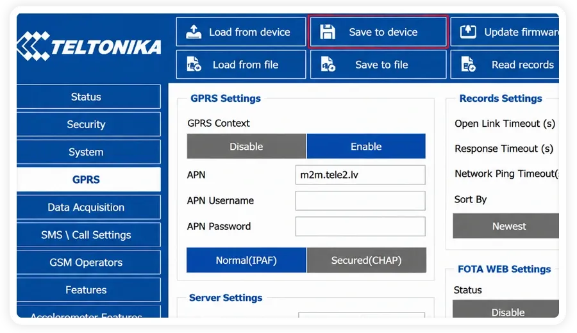577x333 pixels.
Task: Go to Data Acquisition settings
Action: [x=88, y=207]
